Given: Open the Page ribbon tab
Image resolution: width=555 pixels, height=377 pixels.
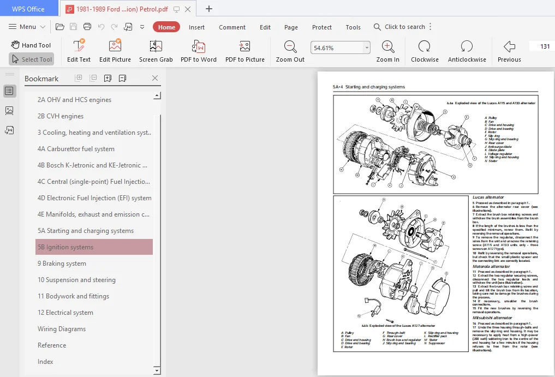Looking at the screenshot, I should (291, 27).
